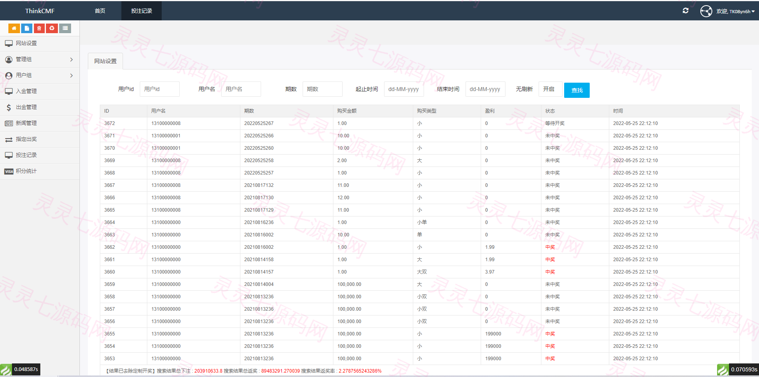Click the user icon beside 用户组

tap(9, 75)
